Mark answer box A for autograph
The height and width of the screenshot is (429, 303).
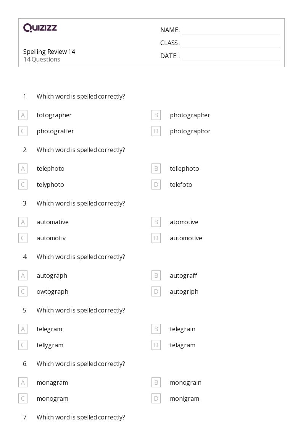pos(23,275)
